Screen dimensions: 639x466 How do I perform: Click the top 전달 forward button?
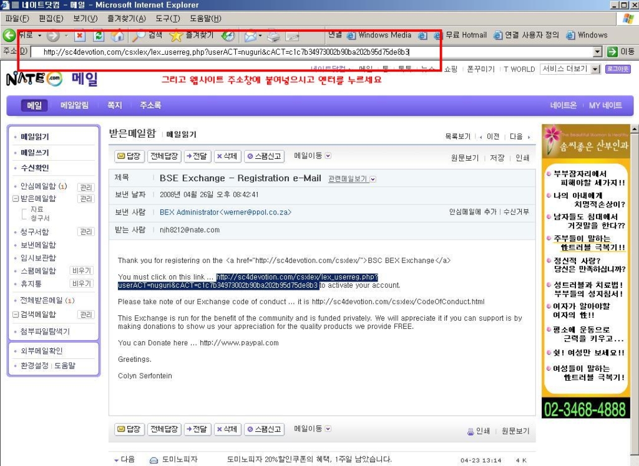coord(197,156)
